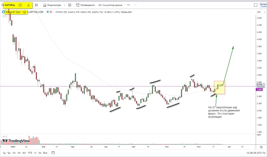
Task: Click the Объём669 volume value
Action: (126, 12)
